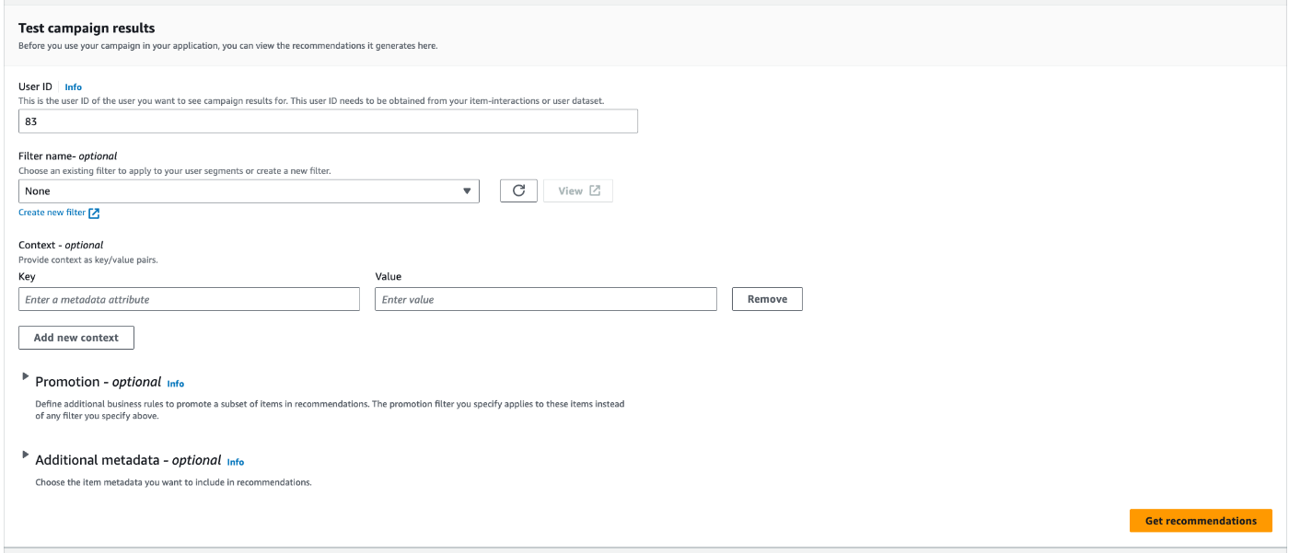The width and height of the screenshot is (1289, 553).
Task: Click the Context - optional label
Action: point(61,245)
